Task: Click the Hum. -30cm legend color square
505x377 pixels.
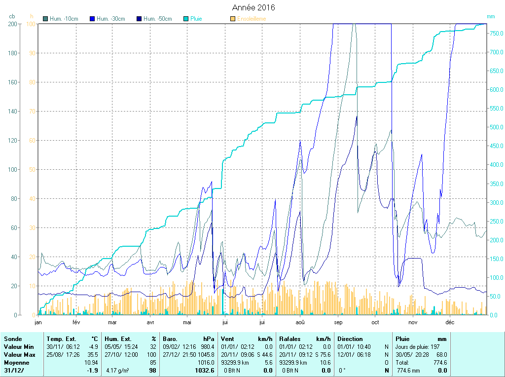Action: (x=92, y=19)
